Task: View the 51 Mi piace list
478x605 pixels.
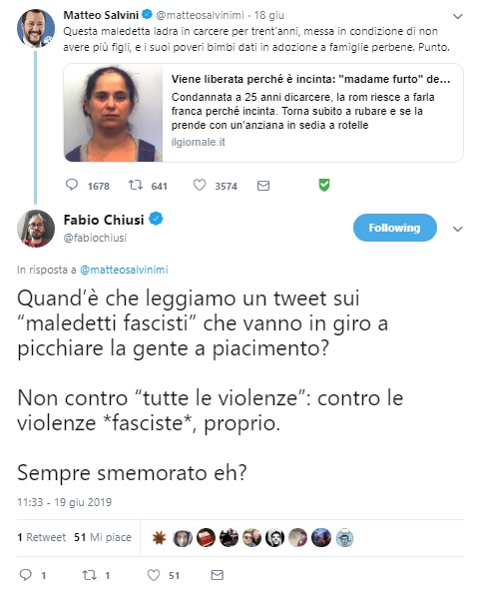Action: (103, 537)
